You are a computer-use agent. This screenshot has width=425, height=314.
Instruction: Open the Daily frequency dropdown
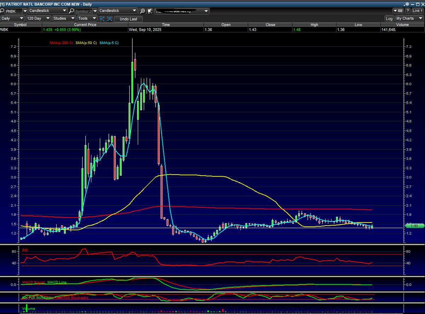coord(12,18)
